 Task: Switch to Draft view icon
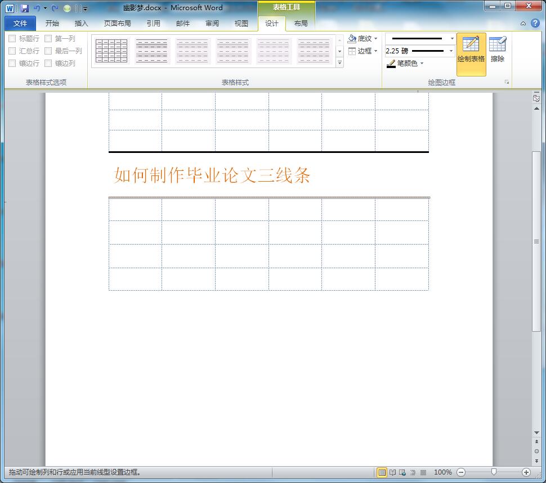coord(423,472)
